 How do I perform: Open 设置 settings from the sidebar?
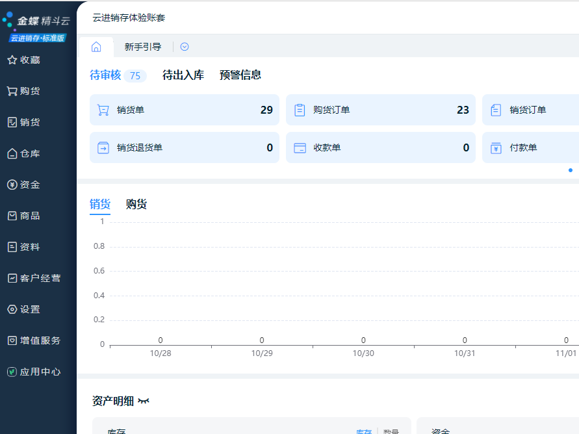point(24,309)
